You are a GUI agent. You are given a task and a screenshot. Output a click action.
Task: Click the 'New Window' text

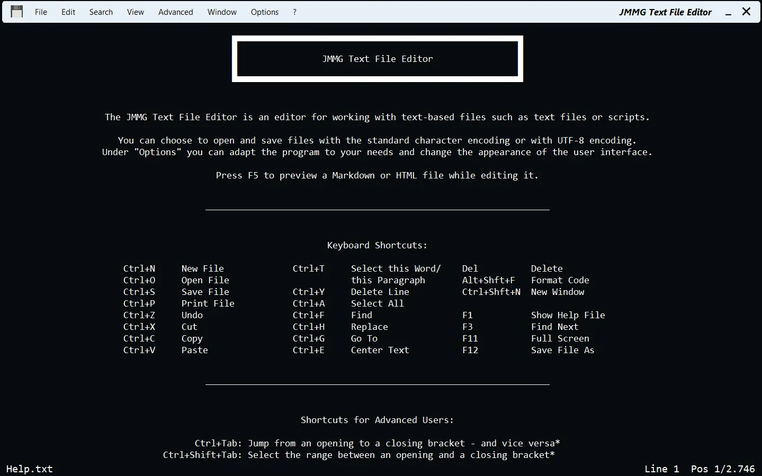coord(558,292)
